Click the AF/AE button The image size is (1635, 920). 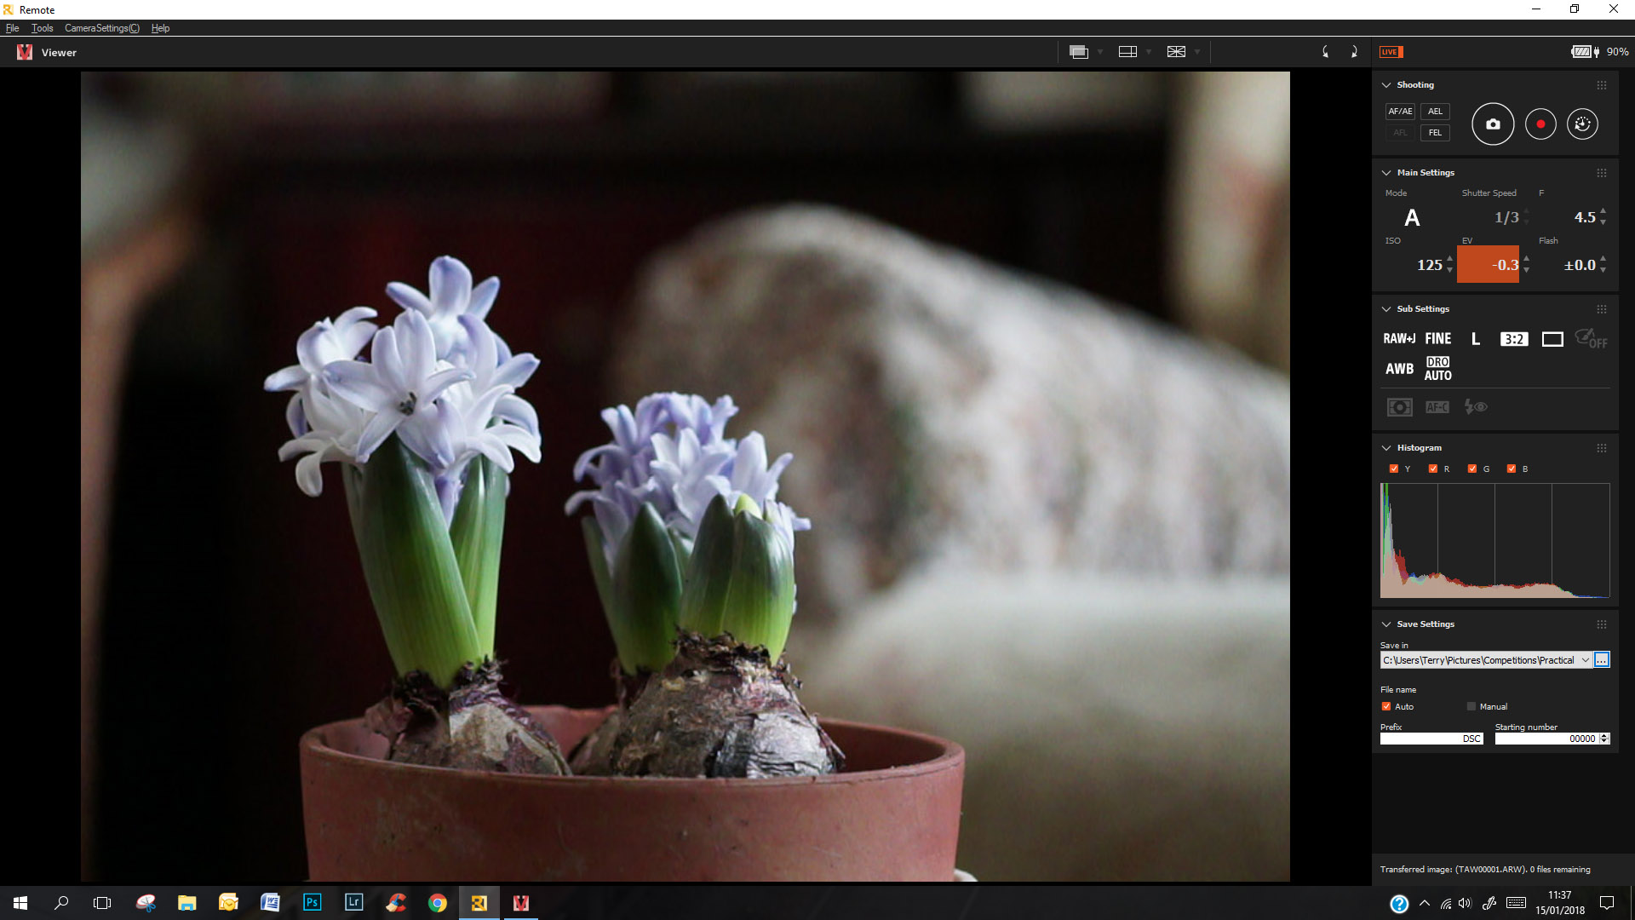(x=1400, y=112)
